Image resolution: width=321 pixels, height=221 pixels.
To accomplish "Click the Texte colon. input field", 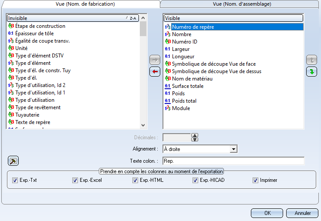I will [x=233, y=161].
